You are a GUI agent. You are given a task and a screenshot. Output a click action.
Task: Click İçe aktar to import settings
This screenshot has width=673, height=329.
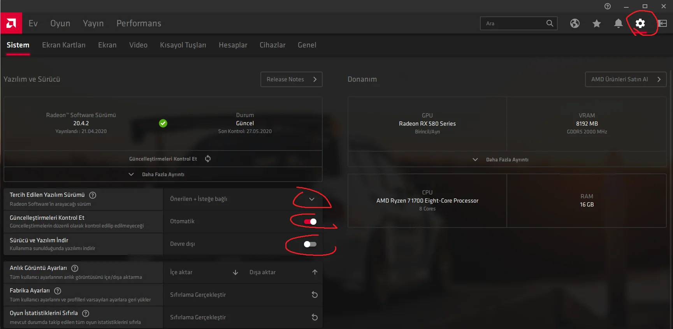pos(181,272)
